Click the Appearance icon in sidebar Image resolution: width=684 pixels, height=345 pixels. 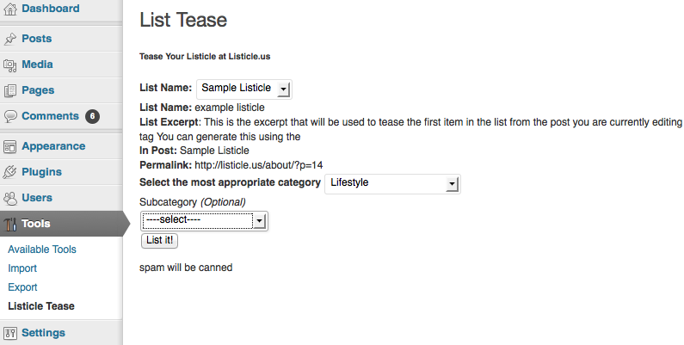(x=10, y=146)
